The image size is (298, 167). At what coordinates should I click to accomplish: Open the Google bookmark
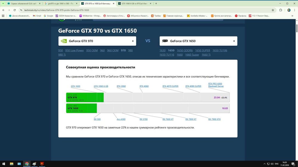click(x=49, y=16)
